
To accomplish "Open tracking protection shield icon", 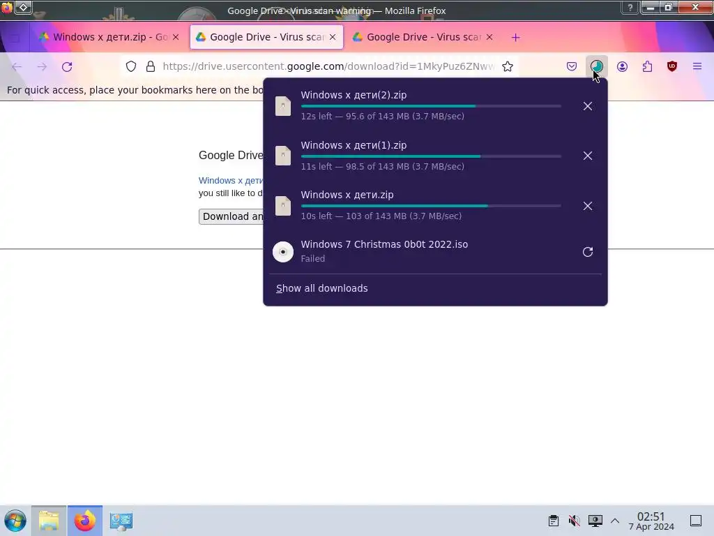I will [x=131, y=66].
